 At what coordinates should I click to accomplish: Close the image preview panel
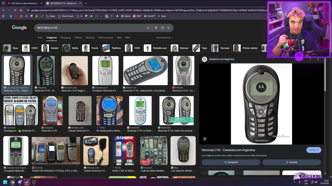(x=318, y=59)
